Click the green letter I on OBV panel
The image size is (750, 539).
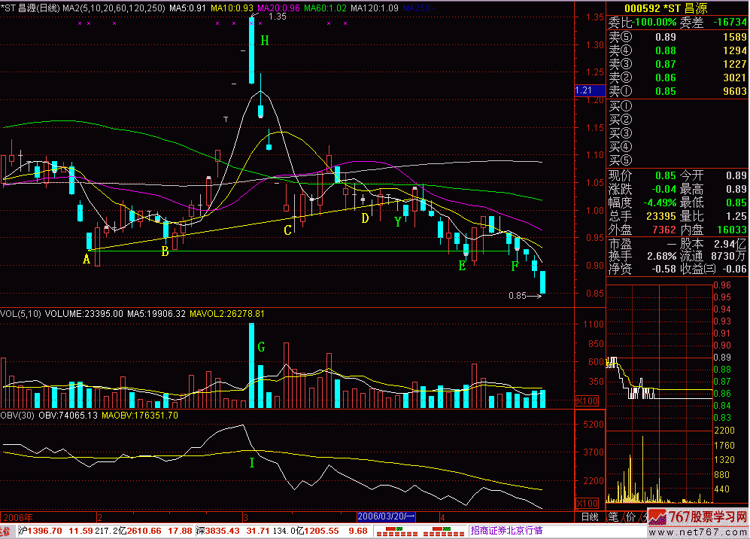[x=251, y=464]
